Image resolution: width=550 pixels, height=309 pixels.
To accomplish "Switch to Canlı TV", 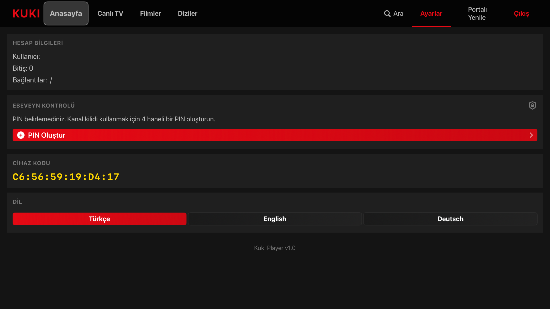I will coord(110,13).
